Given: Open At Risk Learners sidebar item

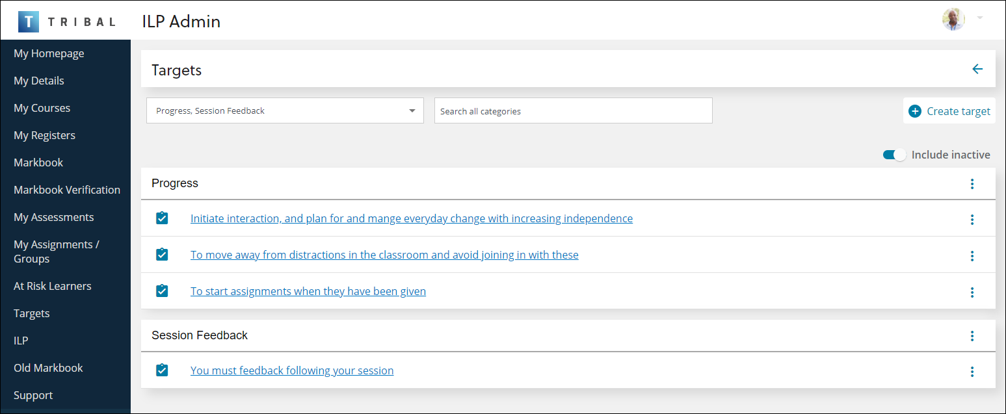Looking at the screenshot, I should 53,286.
